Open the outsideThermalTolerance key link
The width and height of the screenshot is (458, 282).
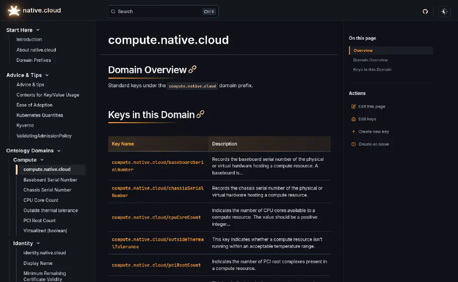[158, 243]
